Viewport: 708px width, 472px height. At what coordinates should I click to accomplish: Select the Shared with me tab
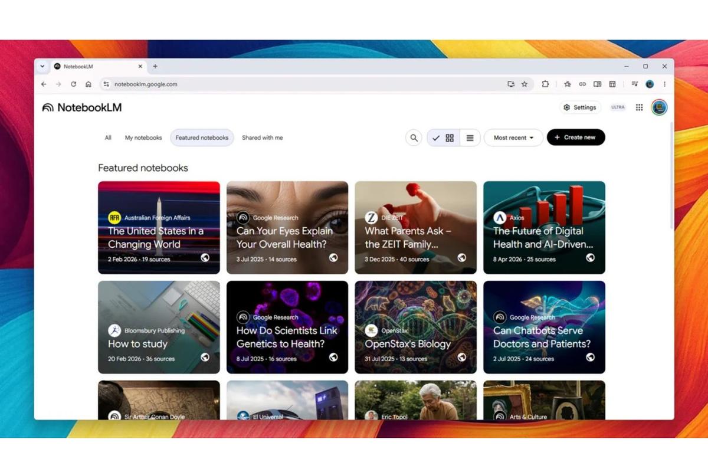tap(262, 137)
